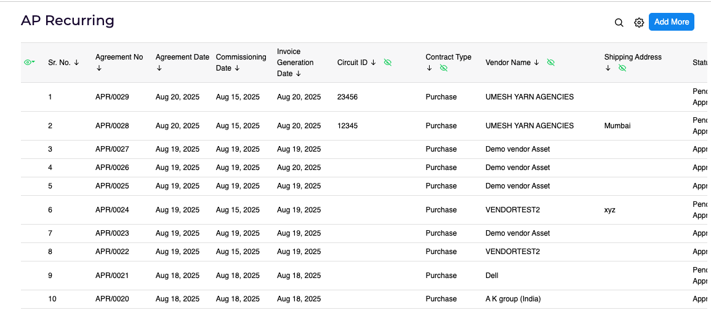Click the Add More button
Image resolution: width=711 pixels, height=321 pixels.
pos(671,22)
